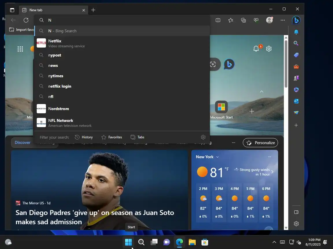This screenshot has height=249, width=333.
Task: Open weather forecast details arrow
Action: [x=273, y=172]
